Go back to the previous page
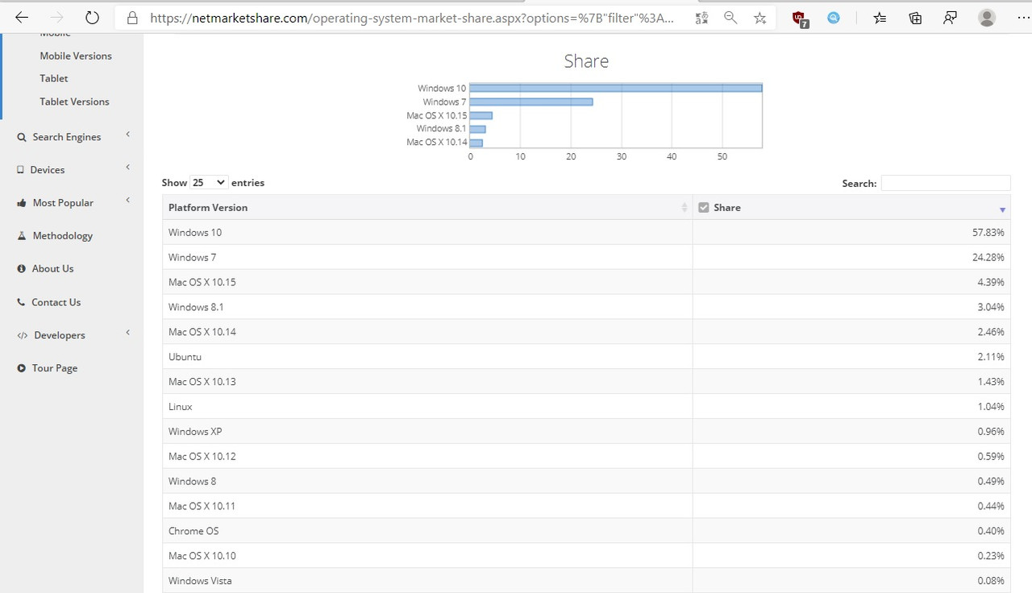 coord(22,17)
